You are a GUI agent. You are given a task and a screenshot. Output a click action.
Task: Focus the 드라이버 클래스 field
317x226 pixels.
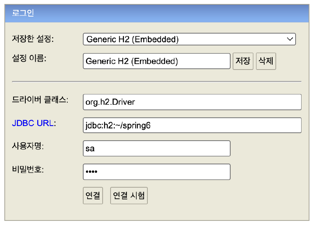point(192,102)
